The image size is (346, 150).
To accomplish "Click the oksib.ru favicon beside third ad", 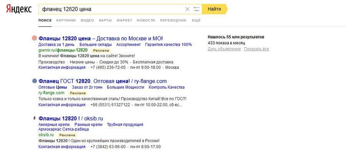I will pos(34,118).
